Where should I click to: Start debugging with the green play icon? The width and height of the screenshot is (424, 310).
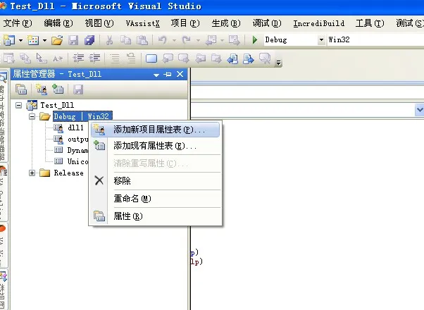coord(255,40)
